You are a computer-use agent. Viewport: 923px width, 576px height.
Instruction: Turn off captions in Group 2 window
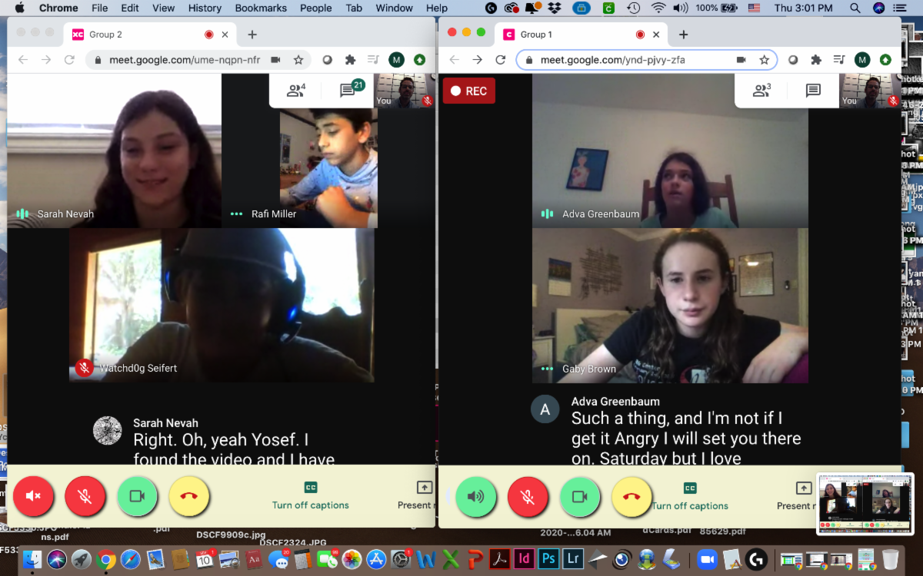click(311, 496)
